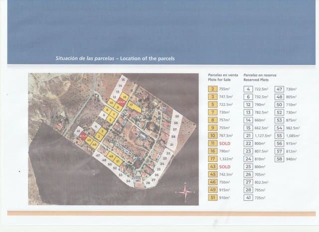Select reserved legend box number 58
The height and width of the screenshot is (232, 319).
point(279,159)
